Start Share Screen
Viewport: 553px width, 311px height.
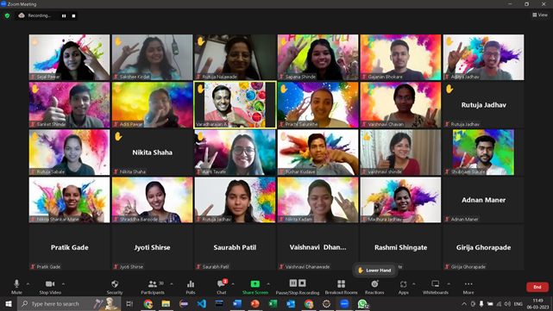[255, 287]
